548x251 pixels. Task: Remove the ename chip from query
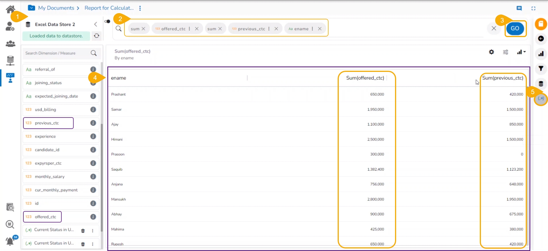[320, 29]
